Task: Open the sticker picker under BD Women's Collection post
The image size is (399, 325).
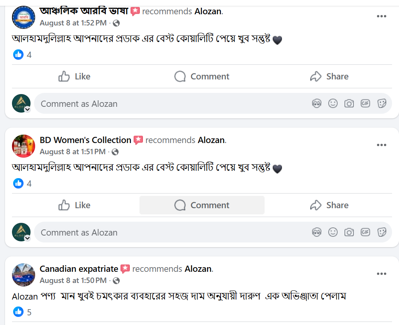Action: click(x=382, y=232)
